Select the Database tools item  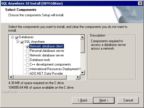coord(40,60)
